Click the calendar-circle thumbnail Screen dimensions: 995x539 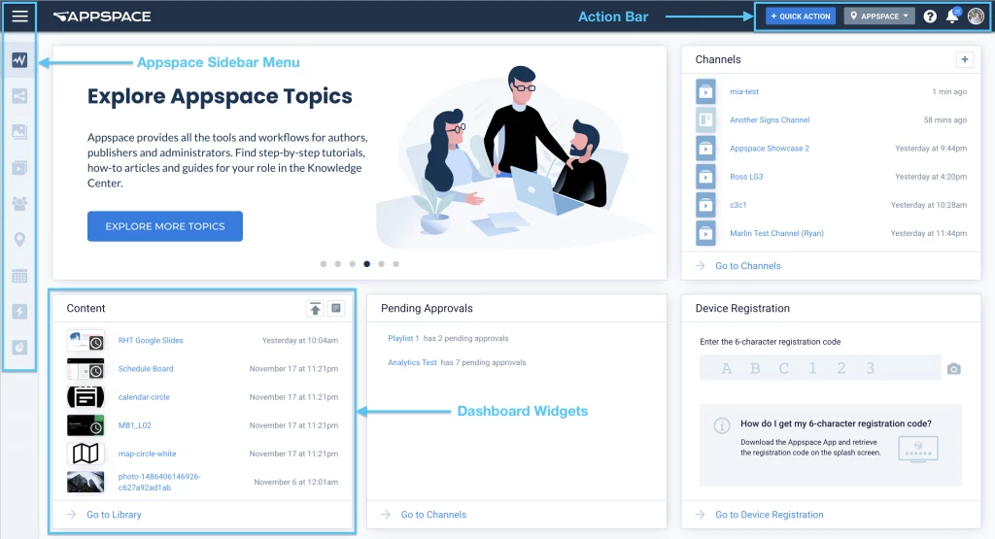pos(86,397)
